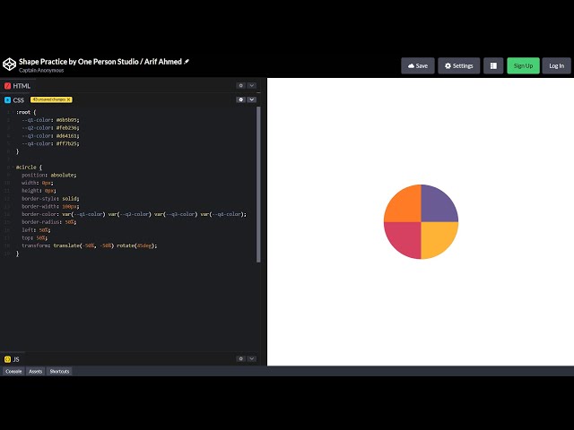Screen dimensions: 574x430
Task: Click the border-color declaration line
Action: click(134, 214)
